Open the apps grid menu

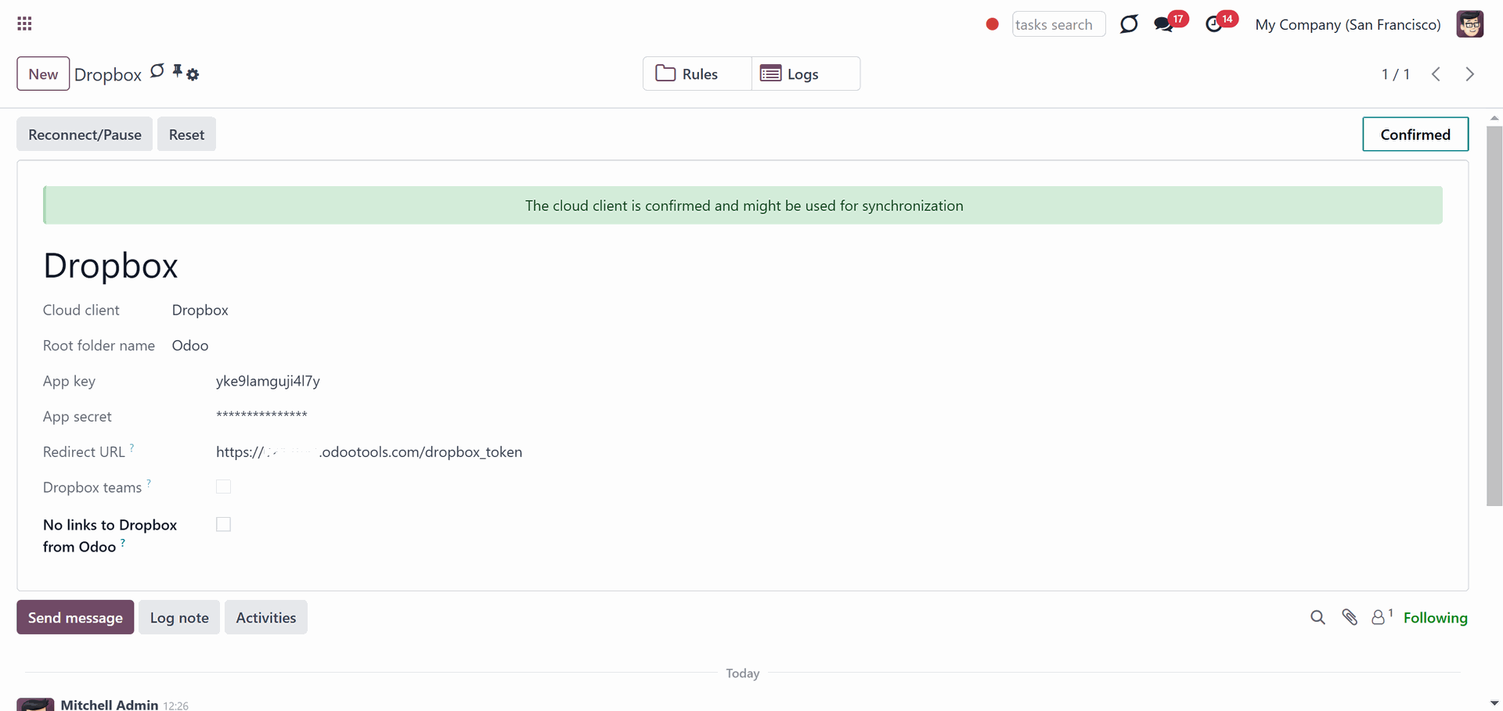click(x=24, y=24)
